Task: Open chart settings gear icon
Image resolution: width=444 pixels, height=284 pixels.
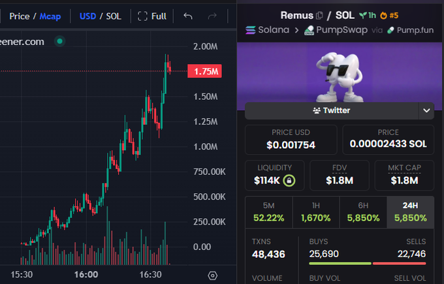Action: 212,276
